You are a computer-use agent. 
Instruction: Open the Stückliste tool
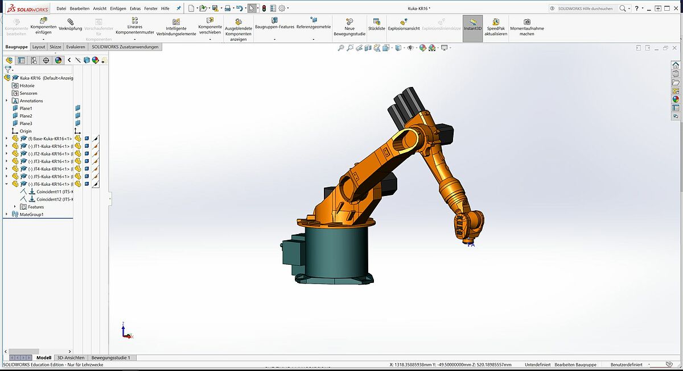click(377, 24)
